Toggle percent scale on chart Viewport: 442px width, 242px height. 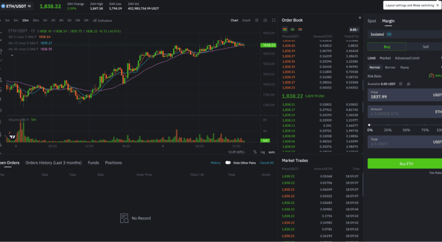coord(255,152)
